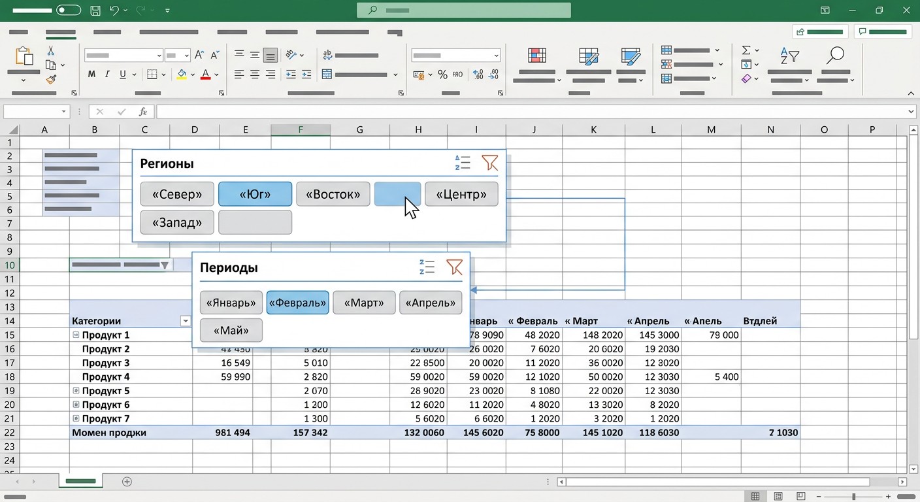The width and height of the screenshot is (920, 502).
Task: Apply yellow fill color bucket
Action: click(x=182, y=75)
